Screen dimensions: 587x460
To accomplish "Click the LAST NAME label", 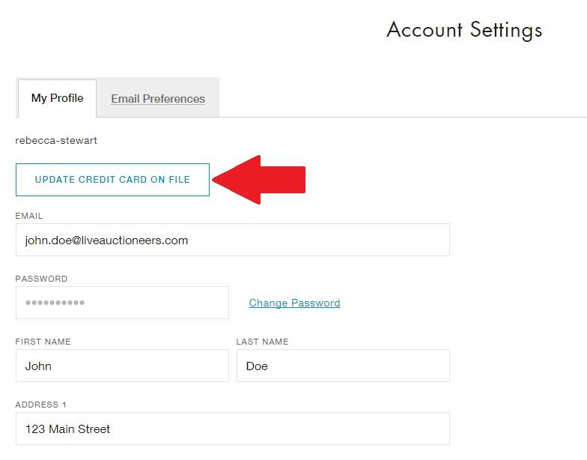I will coord(262,342).
